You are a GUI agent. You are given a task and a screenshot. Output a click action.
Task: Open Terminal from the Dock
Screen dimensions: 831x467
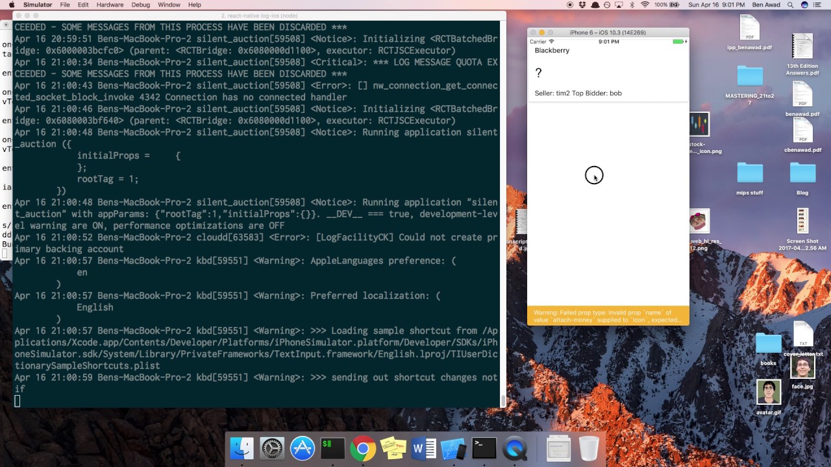(x=484, y=448)
